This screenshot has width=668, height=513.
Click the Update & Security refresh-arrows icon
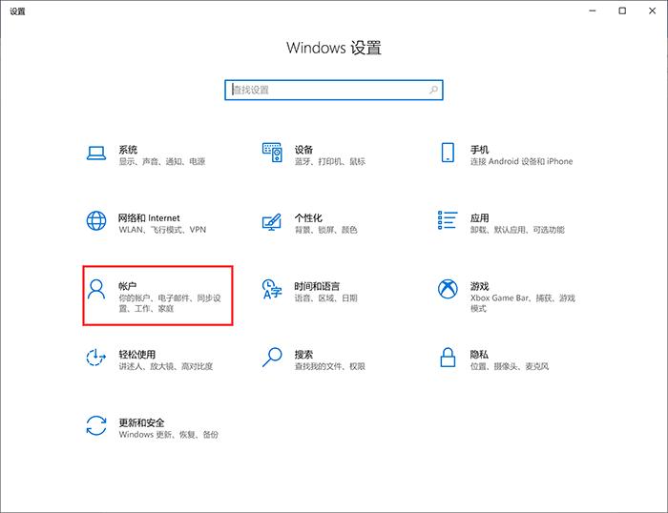click(x=96, y=425)
